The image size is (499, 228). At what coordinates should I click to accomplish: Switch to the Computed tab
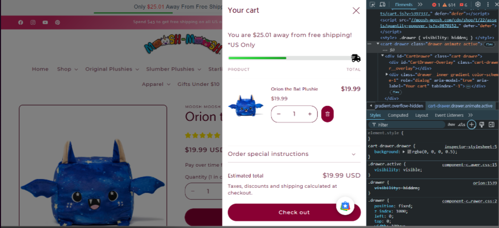click(398, 115)
